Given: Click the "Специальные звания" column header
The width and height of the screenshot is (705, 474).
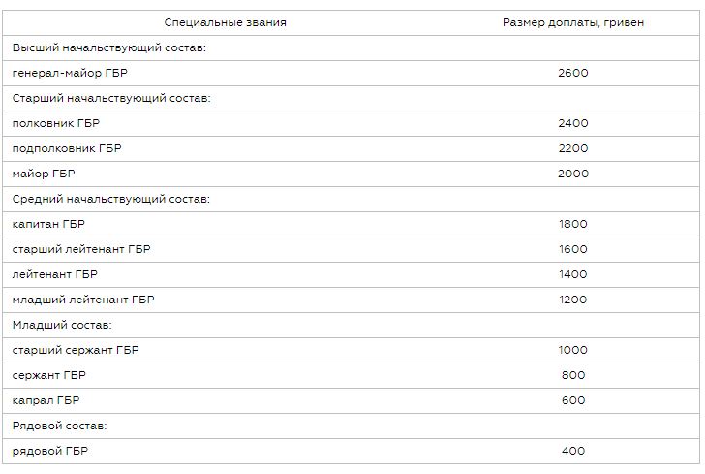Looking at the screenshot, I should (x=226, y=22).
